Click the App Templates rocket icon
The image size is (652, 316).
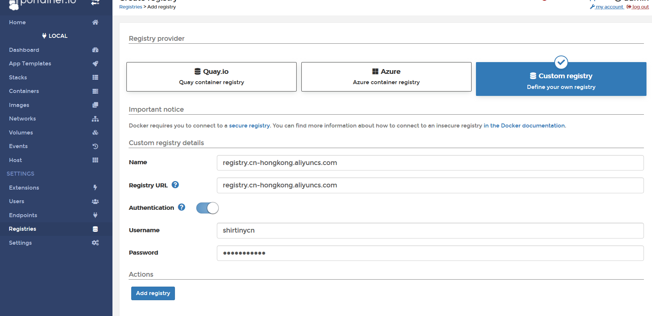point(95,64)
